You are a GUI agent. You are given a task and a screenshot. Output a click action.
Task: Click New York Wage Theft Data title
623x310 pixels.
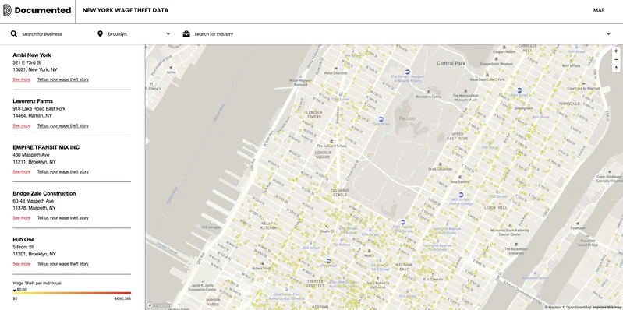click(126, 10)
